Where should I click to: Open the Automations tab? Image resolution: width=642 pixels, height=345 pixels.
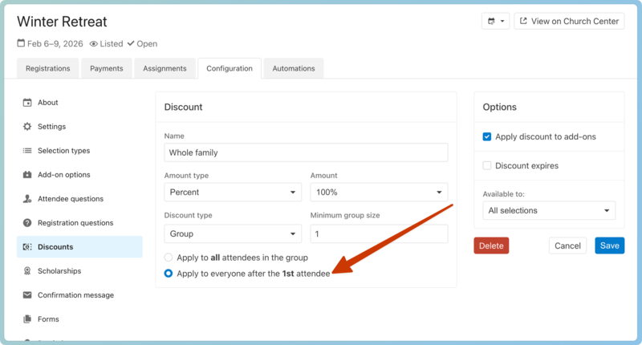294,69
